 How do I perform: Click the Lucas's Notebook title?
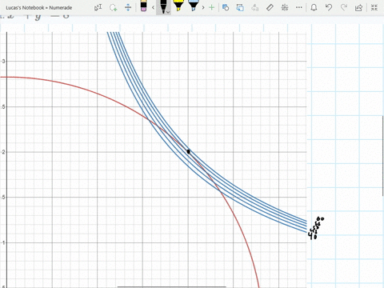tap(39, 8)
